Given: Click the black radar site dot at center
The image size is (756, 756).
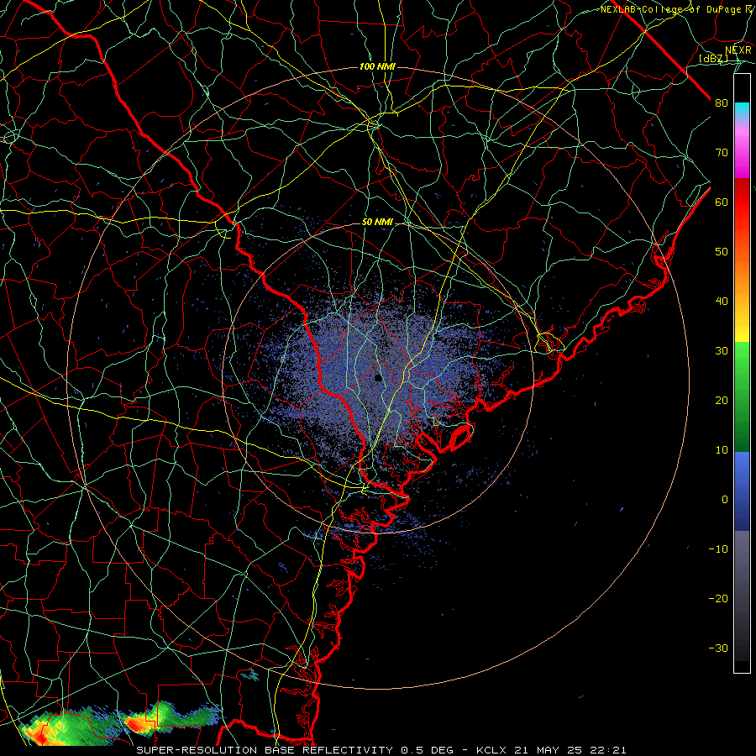Looking at the screenshot, I should [x=379, y=377].
